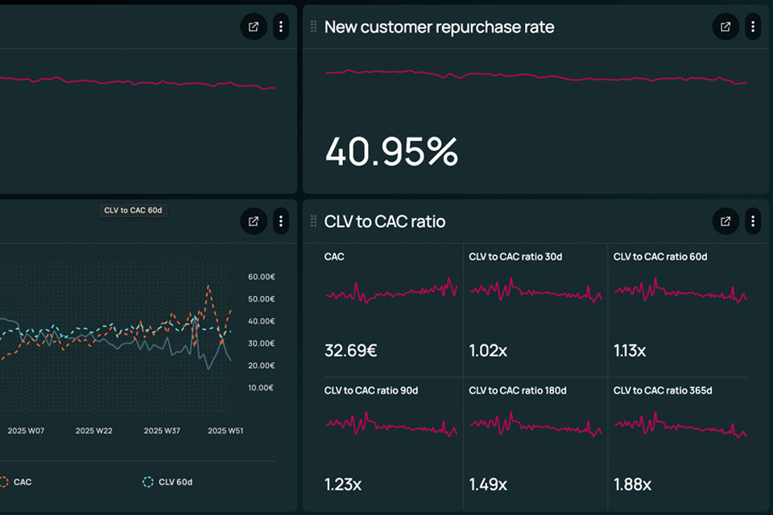
Task: Click the CLV to CAC ratio 30d label
Action: click(x=515, y=257)
